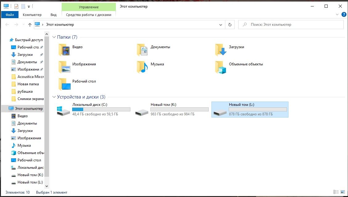Click the Управление contextual tab header
Screen dimensions: 348x197
pyautogui.click(x=88, y=7)
